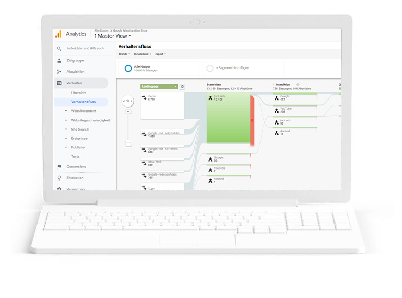Open the 1 Master View dropdown
Viewport: 402px width, 298px height.
[x=113, y=36]
